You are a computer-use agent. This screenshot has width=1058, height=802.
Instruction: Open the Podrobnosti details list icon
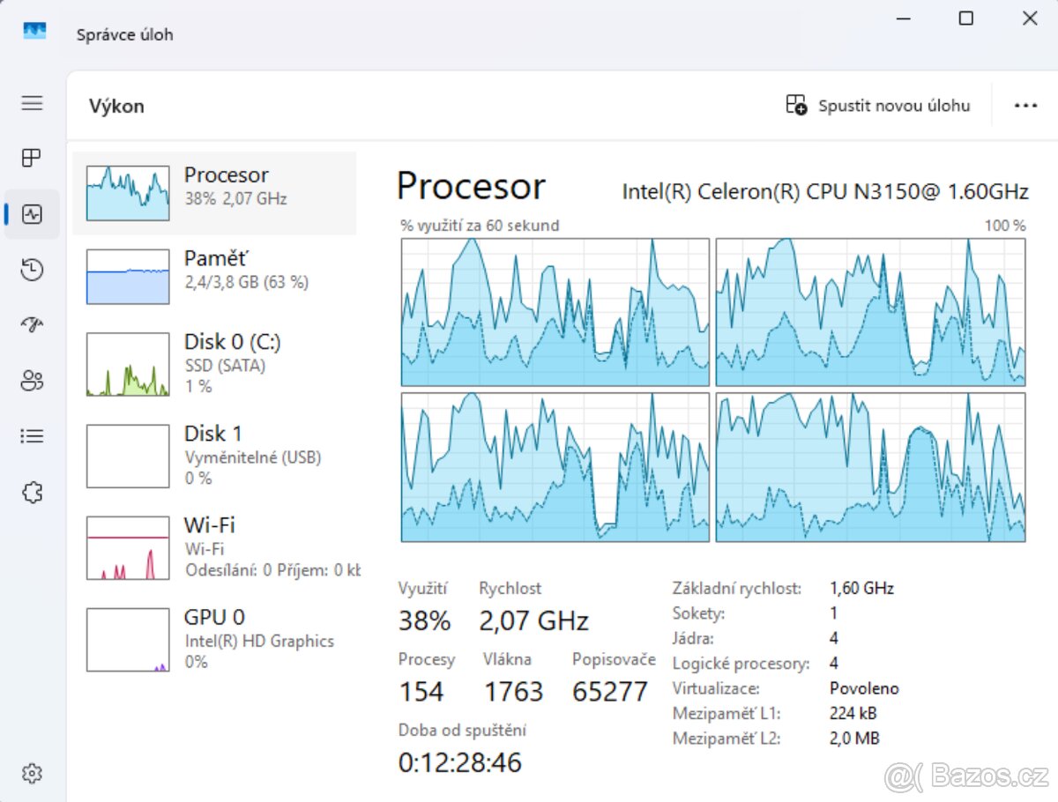[x=32, y=435]
